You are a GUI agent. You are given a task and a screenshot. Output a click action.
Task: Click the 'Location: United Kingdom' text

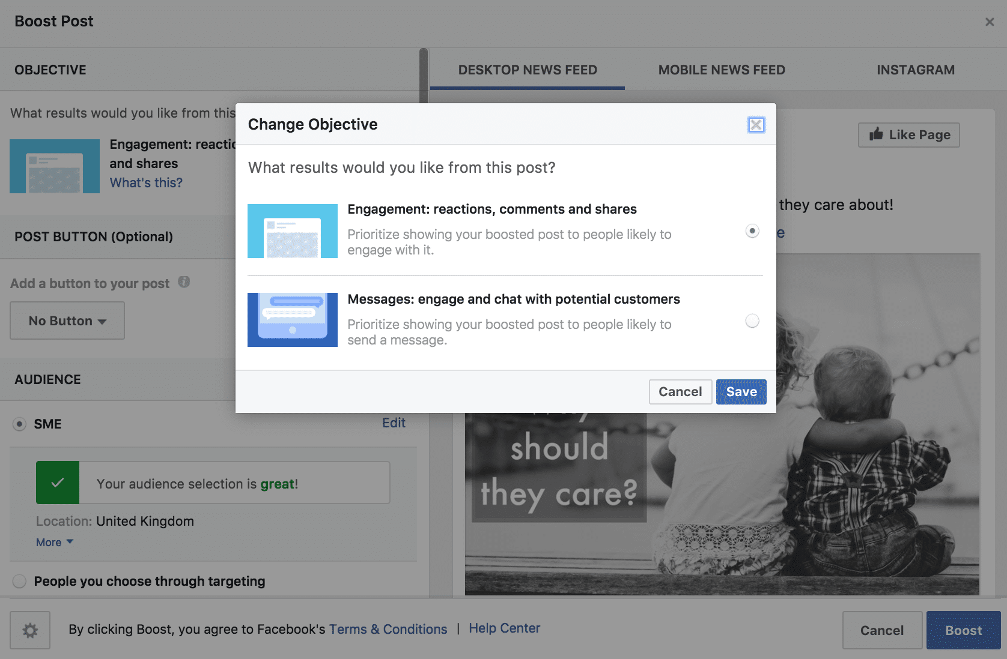(x=115, y=521)
